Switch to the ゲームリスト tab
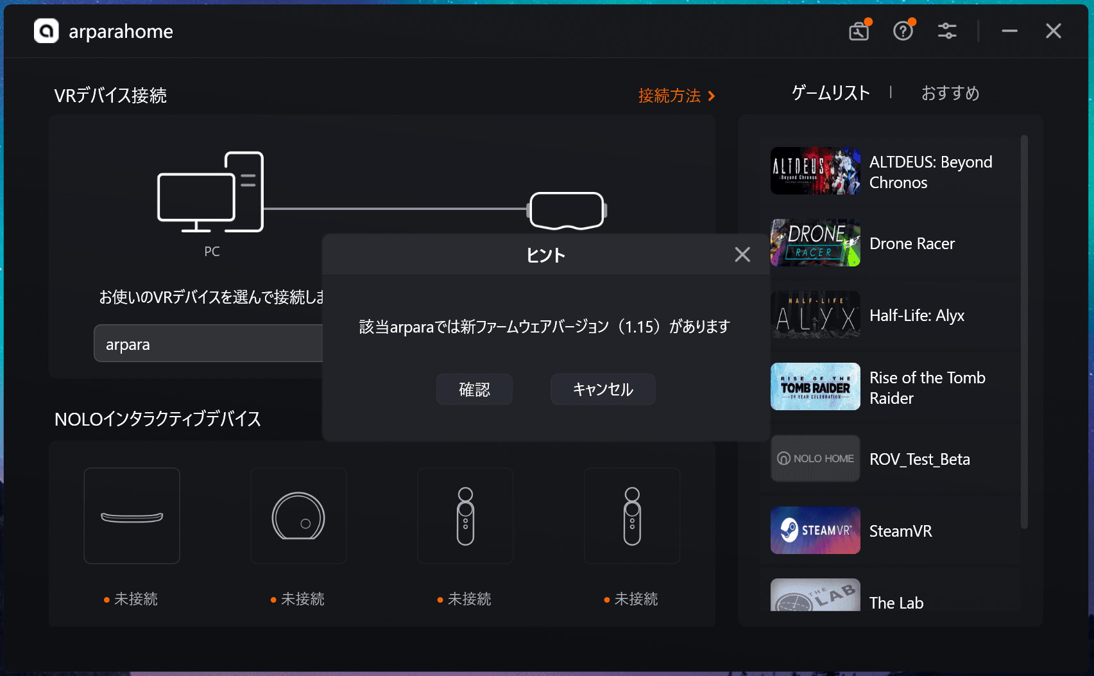The height and width of the screenshot is (676, 1094). 830,93
